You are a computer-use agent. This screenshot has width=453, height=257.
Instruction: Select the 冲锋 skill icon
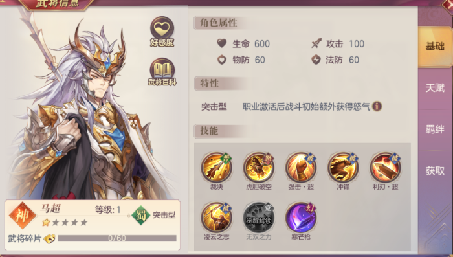[343, 167]
